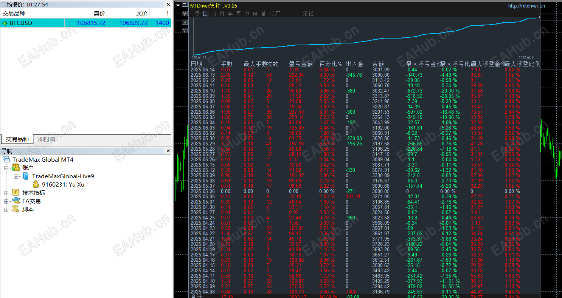562x298 pixels.
Task: Select account 9160231: Yu Xu
Action: coord(63,184)
